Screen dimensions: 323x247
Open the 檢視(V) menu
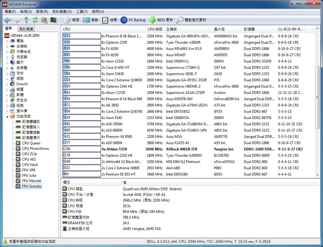point(26,12)
